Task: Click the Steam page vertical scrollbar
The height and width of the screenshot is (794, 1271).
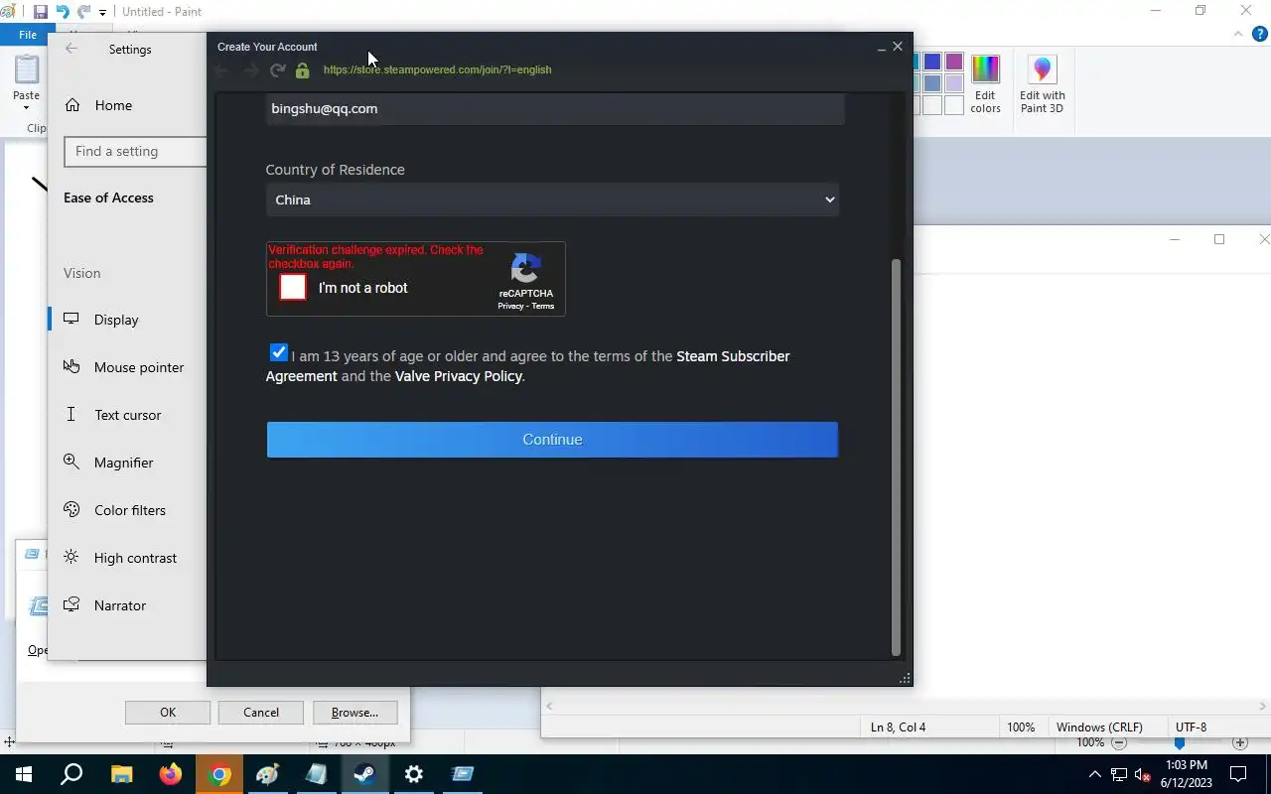Action: point(897,457)
